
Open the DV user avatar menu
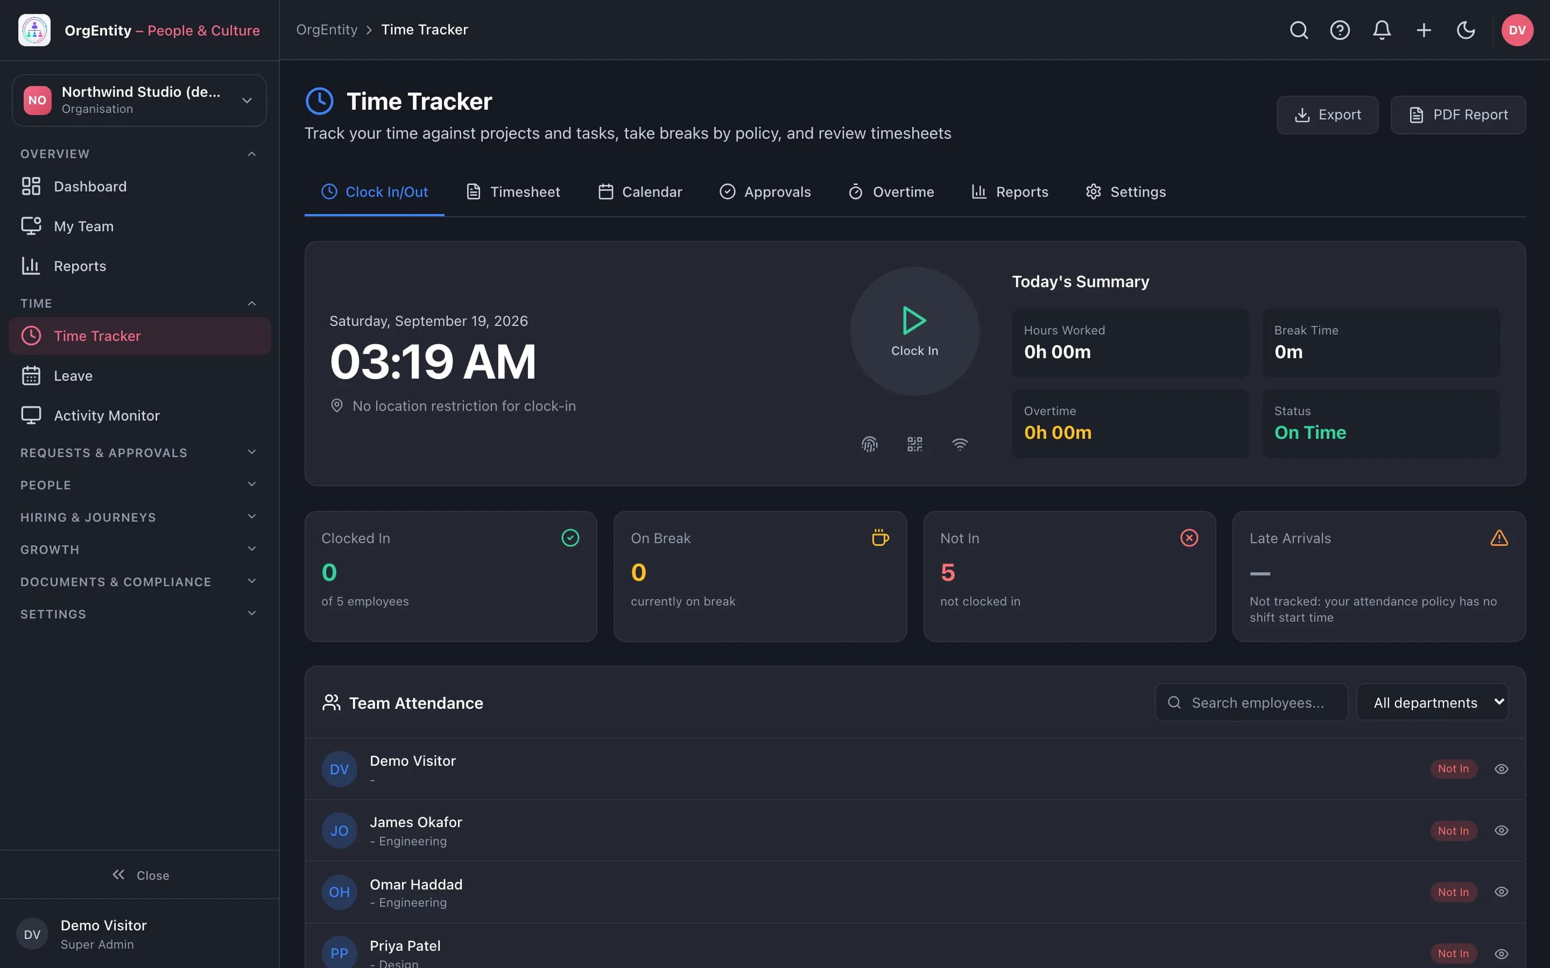point(1517,30)
